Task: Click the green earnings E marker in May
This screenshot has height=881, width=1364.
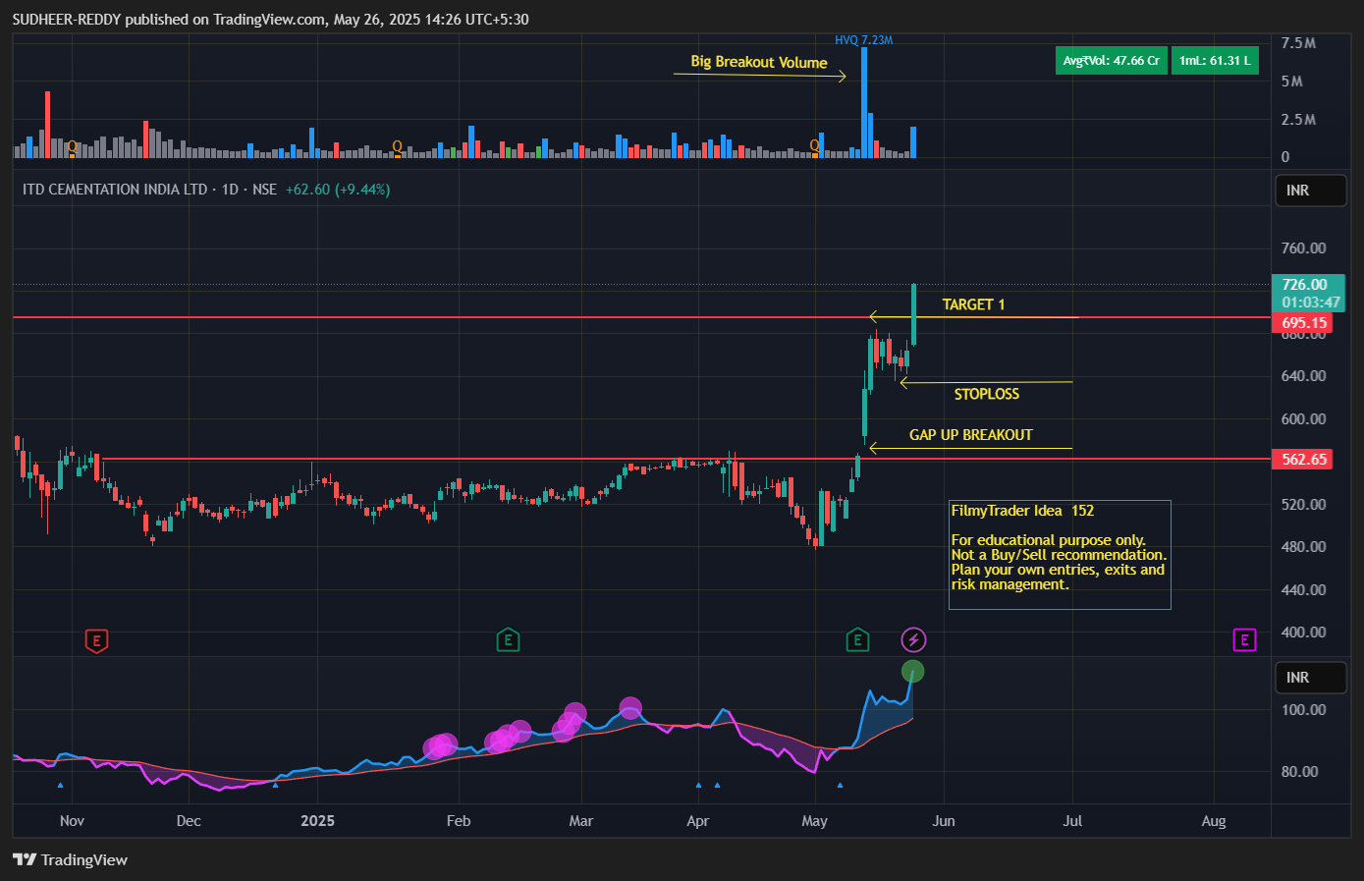Action: (857, 641)
